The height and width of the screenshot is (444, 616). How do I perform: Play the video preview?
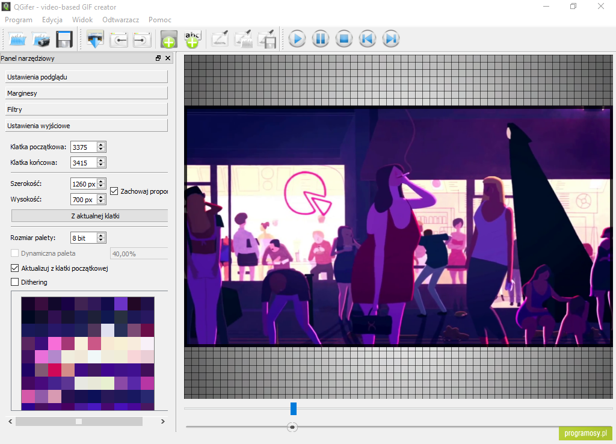(297, 39)
